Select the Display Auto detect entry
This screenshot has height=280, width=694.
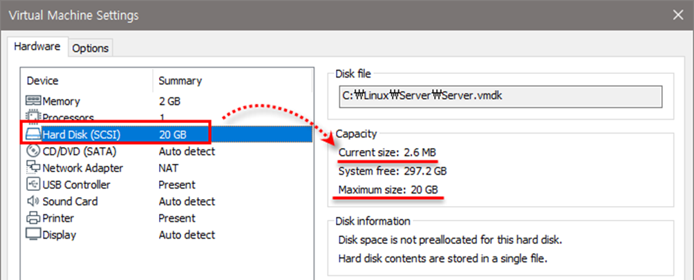point(187,234)
